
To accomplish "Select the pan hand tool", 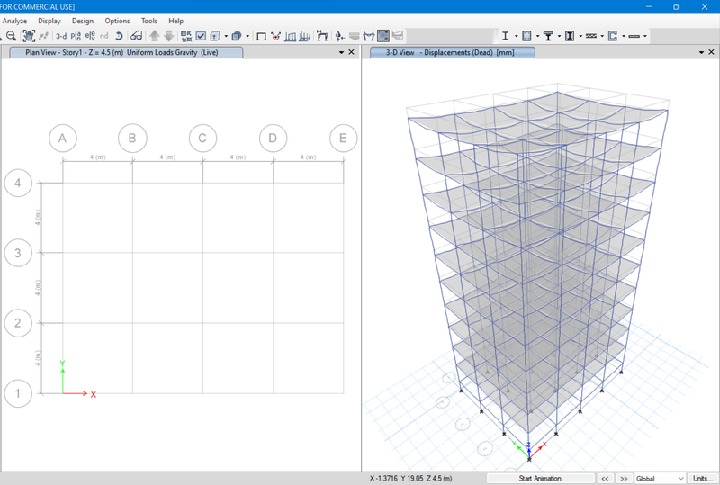I will pyautogui.click(x=29, y=36).
